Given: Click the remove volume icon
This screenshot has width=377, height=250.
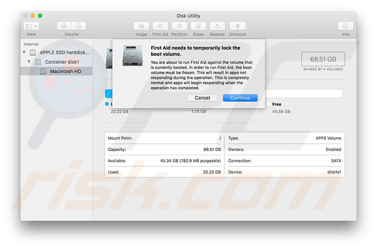Looking at the screenshot, I should [x=79, y=26].
